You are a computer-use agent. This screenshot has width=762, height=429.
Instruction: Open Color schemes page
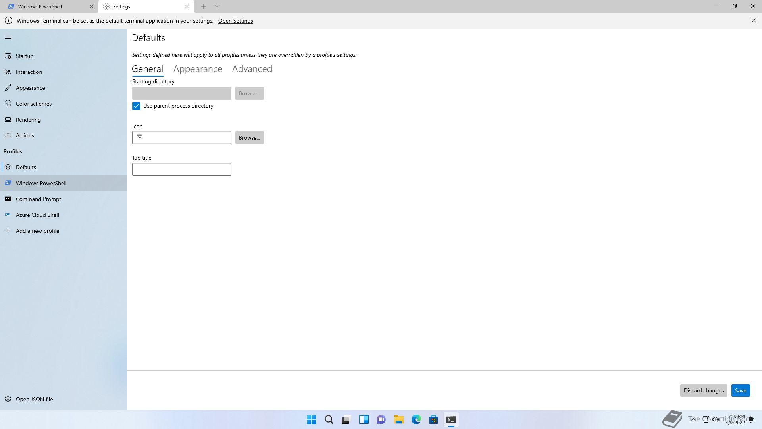click(x=63, y=104)
